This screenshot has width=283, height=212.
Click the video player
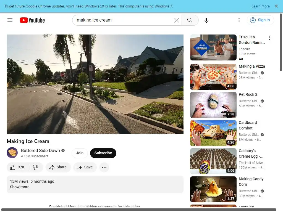(x=95, y=84)
